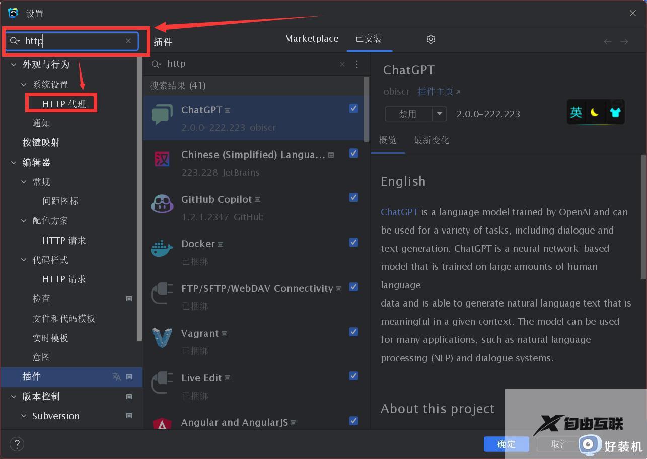Screen dimensions: 647x459
Task: Disable the GitHub Copilot checkbox
Action: coord(353,197)
